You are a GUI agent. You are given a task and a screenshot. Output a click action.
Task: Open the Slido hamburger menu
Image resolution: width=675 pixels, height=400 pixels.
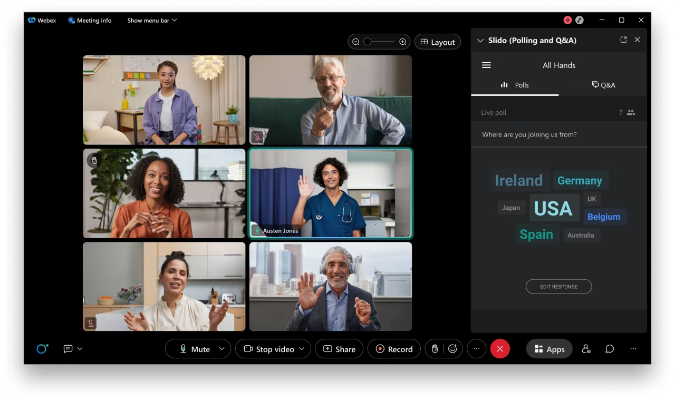(x=486, y=65)
